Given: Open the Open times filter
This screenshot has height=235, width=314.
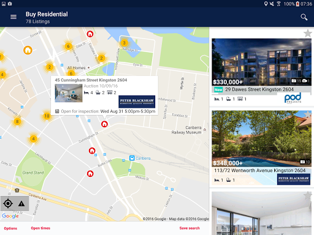Looking at the screenshot, I should pyautogui.click(x=40, y=228).
